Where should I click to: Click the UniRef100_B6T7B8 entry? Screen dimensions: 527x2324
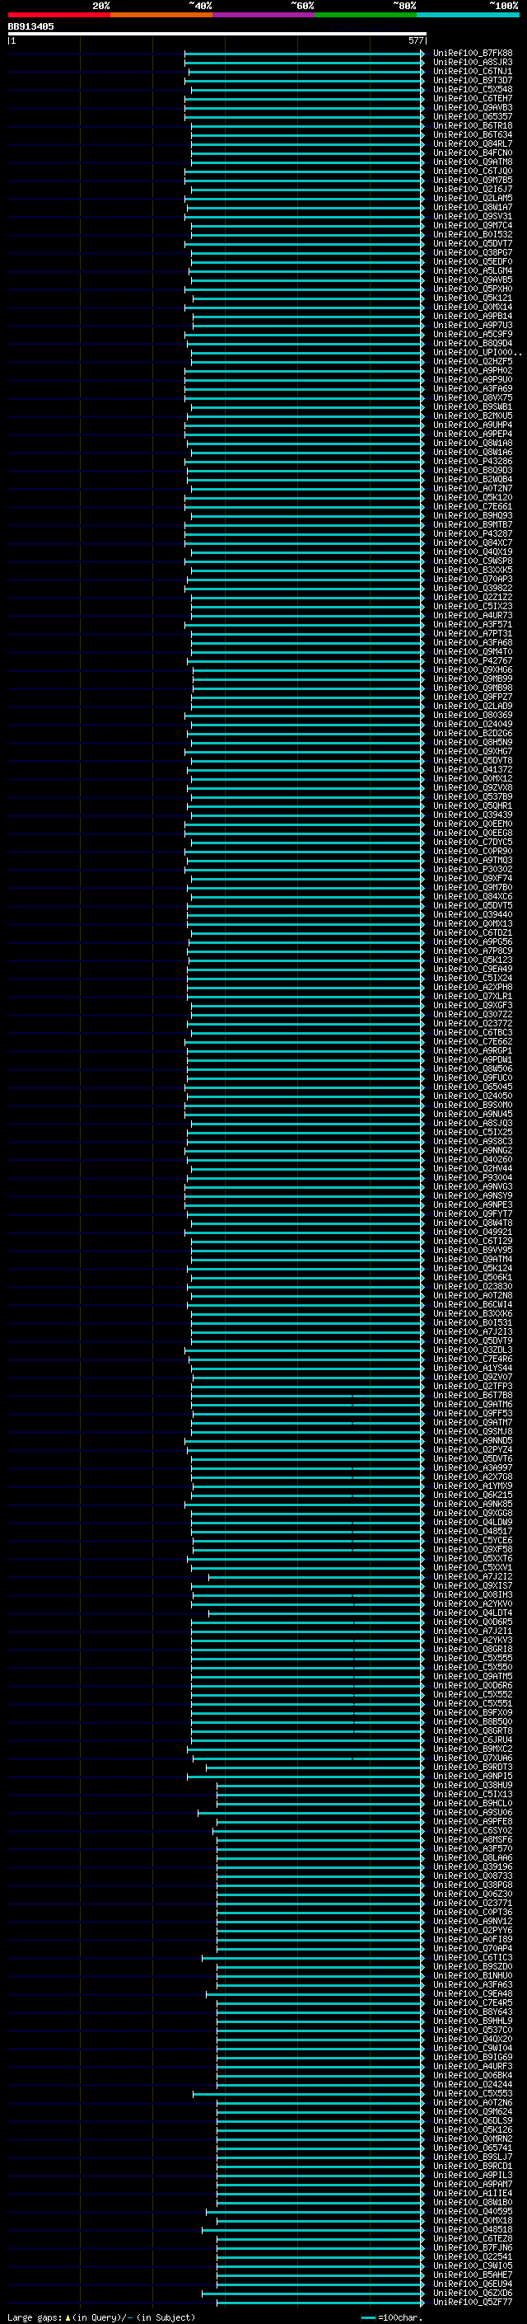pyautogui.click(x=472, y=1395)
